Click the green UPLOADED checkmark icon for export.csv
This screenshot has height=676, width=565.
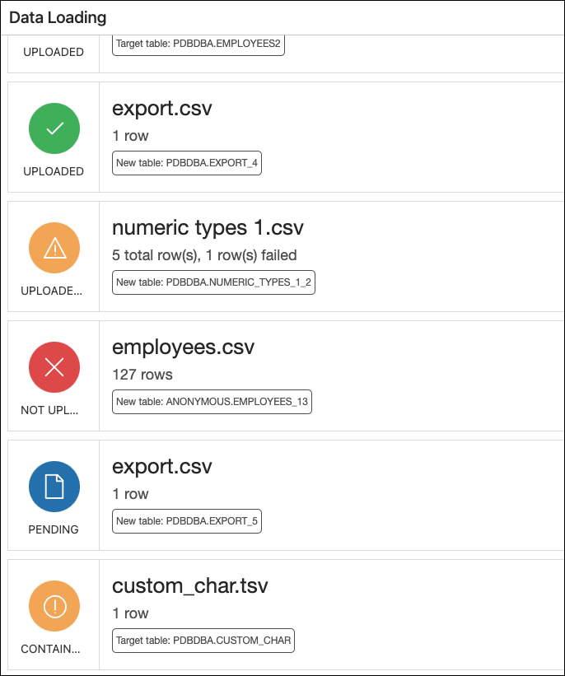click(x=54, y=128)
